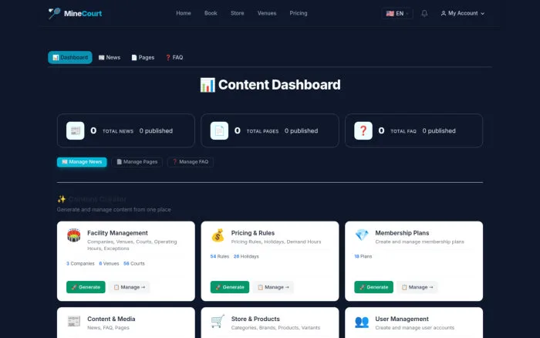
Task: Click the User Management card title
Action: [402, 319]
